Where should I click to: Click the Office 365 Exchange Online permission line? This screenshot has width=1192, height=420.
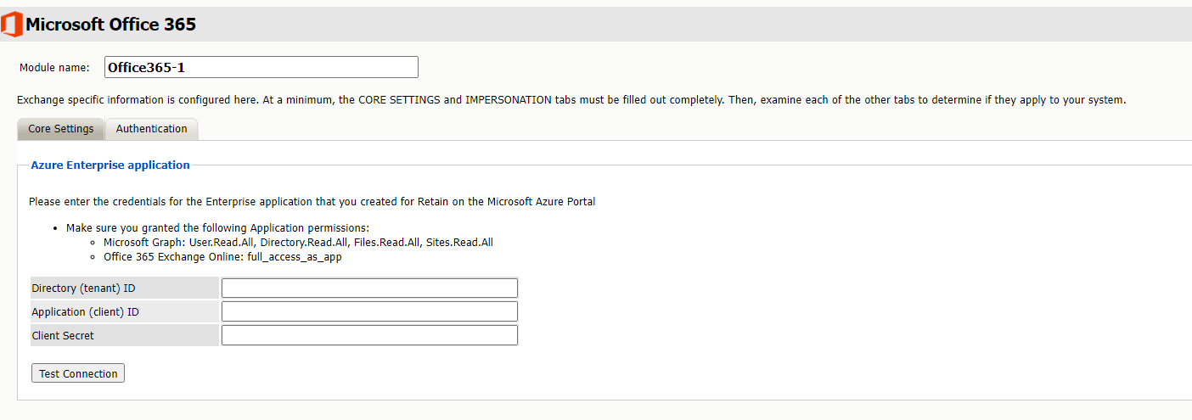222,256
